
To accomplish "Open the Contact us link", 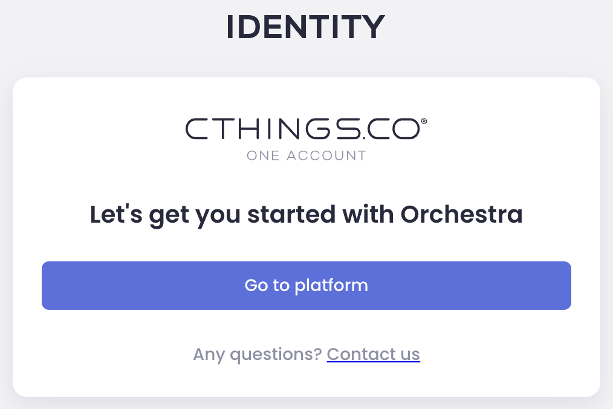I will pos(373,354).
